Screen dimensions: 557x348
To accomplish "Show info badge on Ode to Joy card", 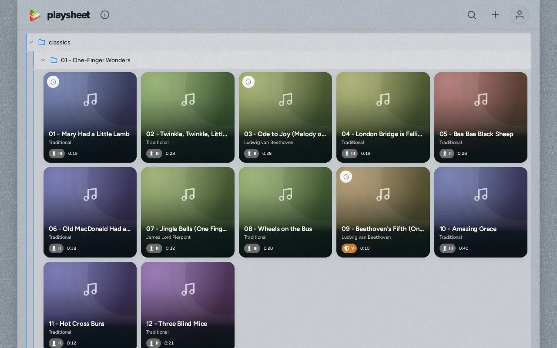I will (248, 82).
